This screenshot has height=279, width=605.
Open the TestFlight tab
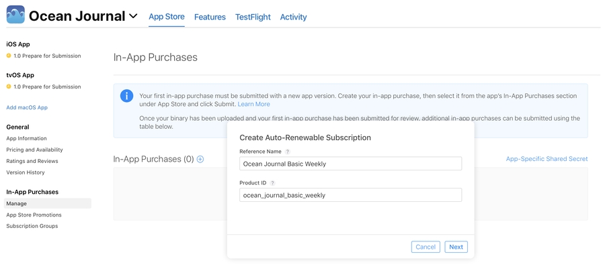[253, 17]
